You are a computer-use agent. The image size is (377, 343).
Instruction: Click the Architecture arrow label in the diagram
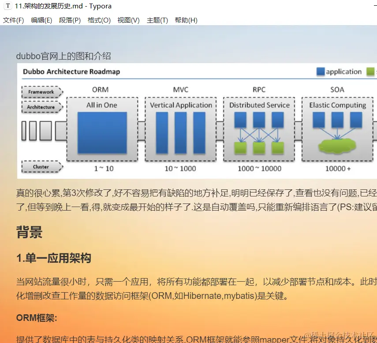41,107
